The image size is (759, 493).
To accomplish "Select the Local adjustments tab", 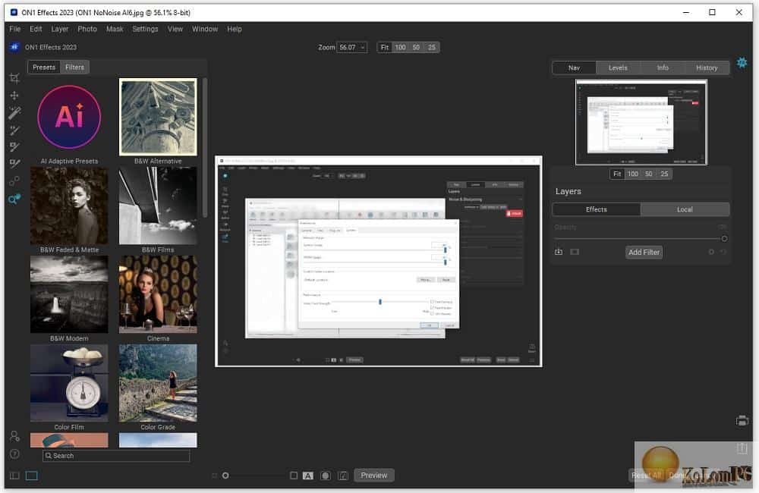I will [x=685, y=209].
